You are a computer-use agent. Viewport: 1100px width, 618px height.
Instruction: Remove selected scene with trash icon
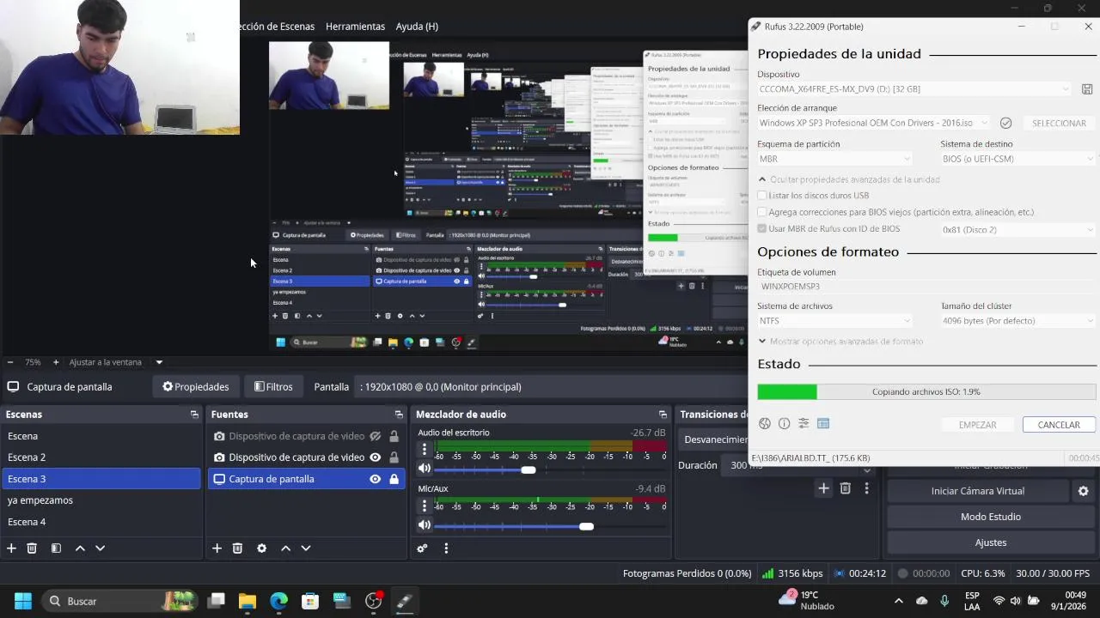click(32, 548)
